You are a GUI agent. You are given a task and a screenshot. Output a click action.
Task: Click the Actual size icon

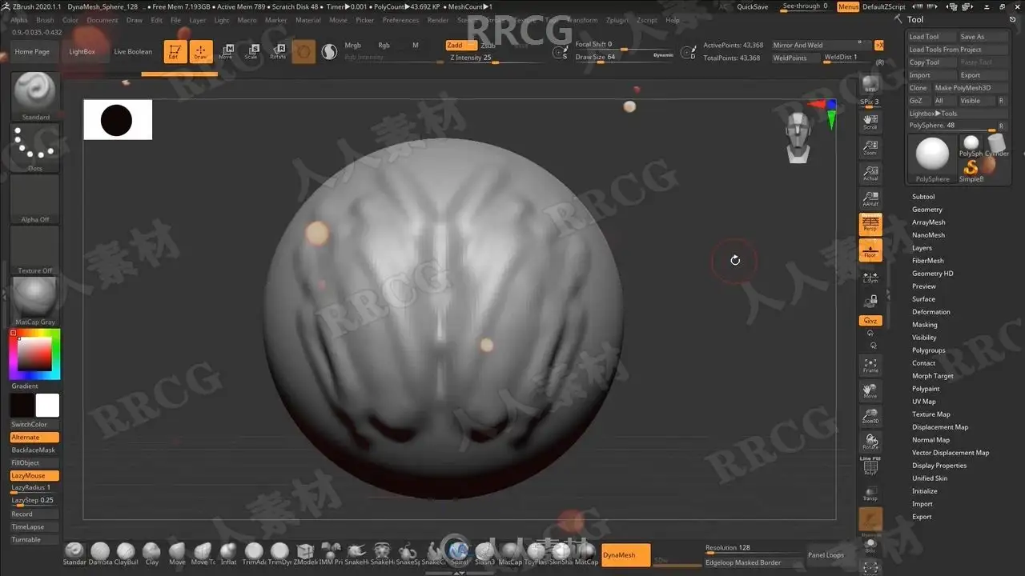point(870,173)
